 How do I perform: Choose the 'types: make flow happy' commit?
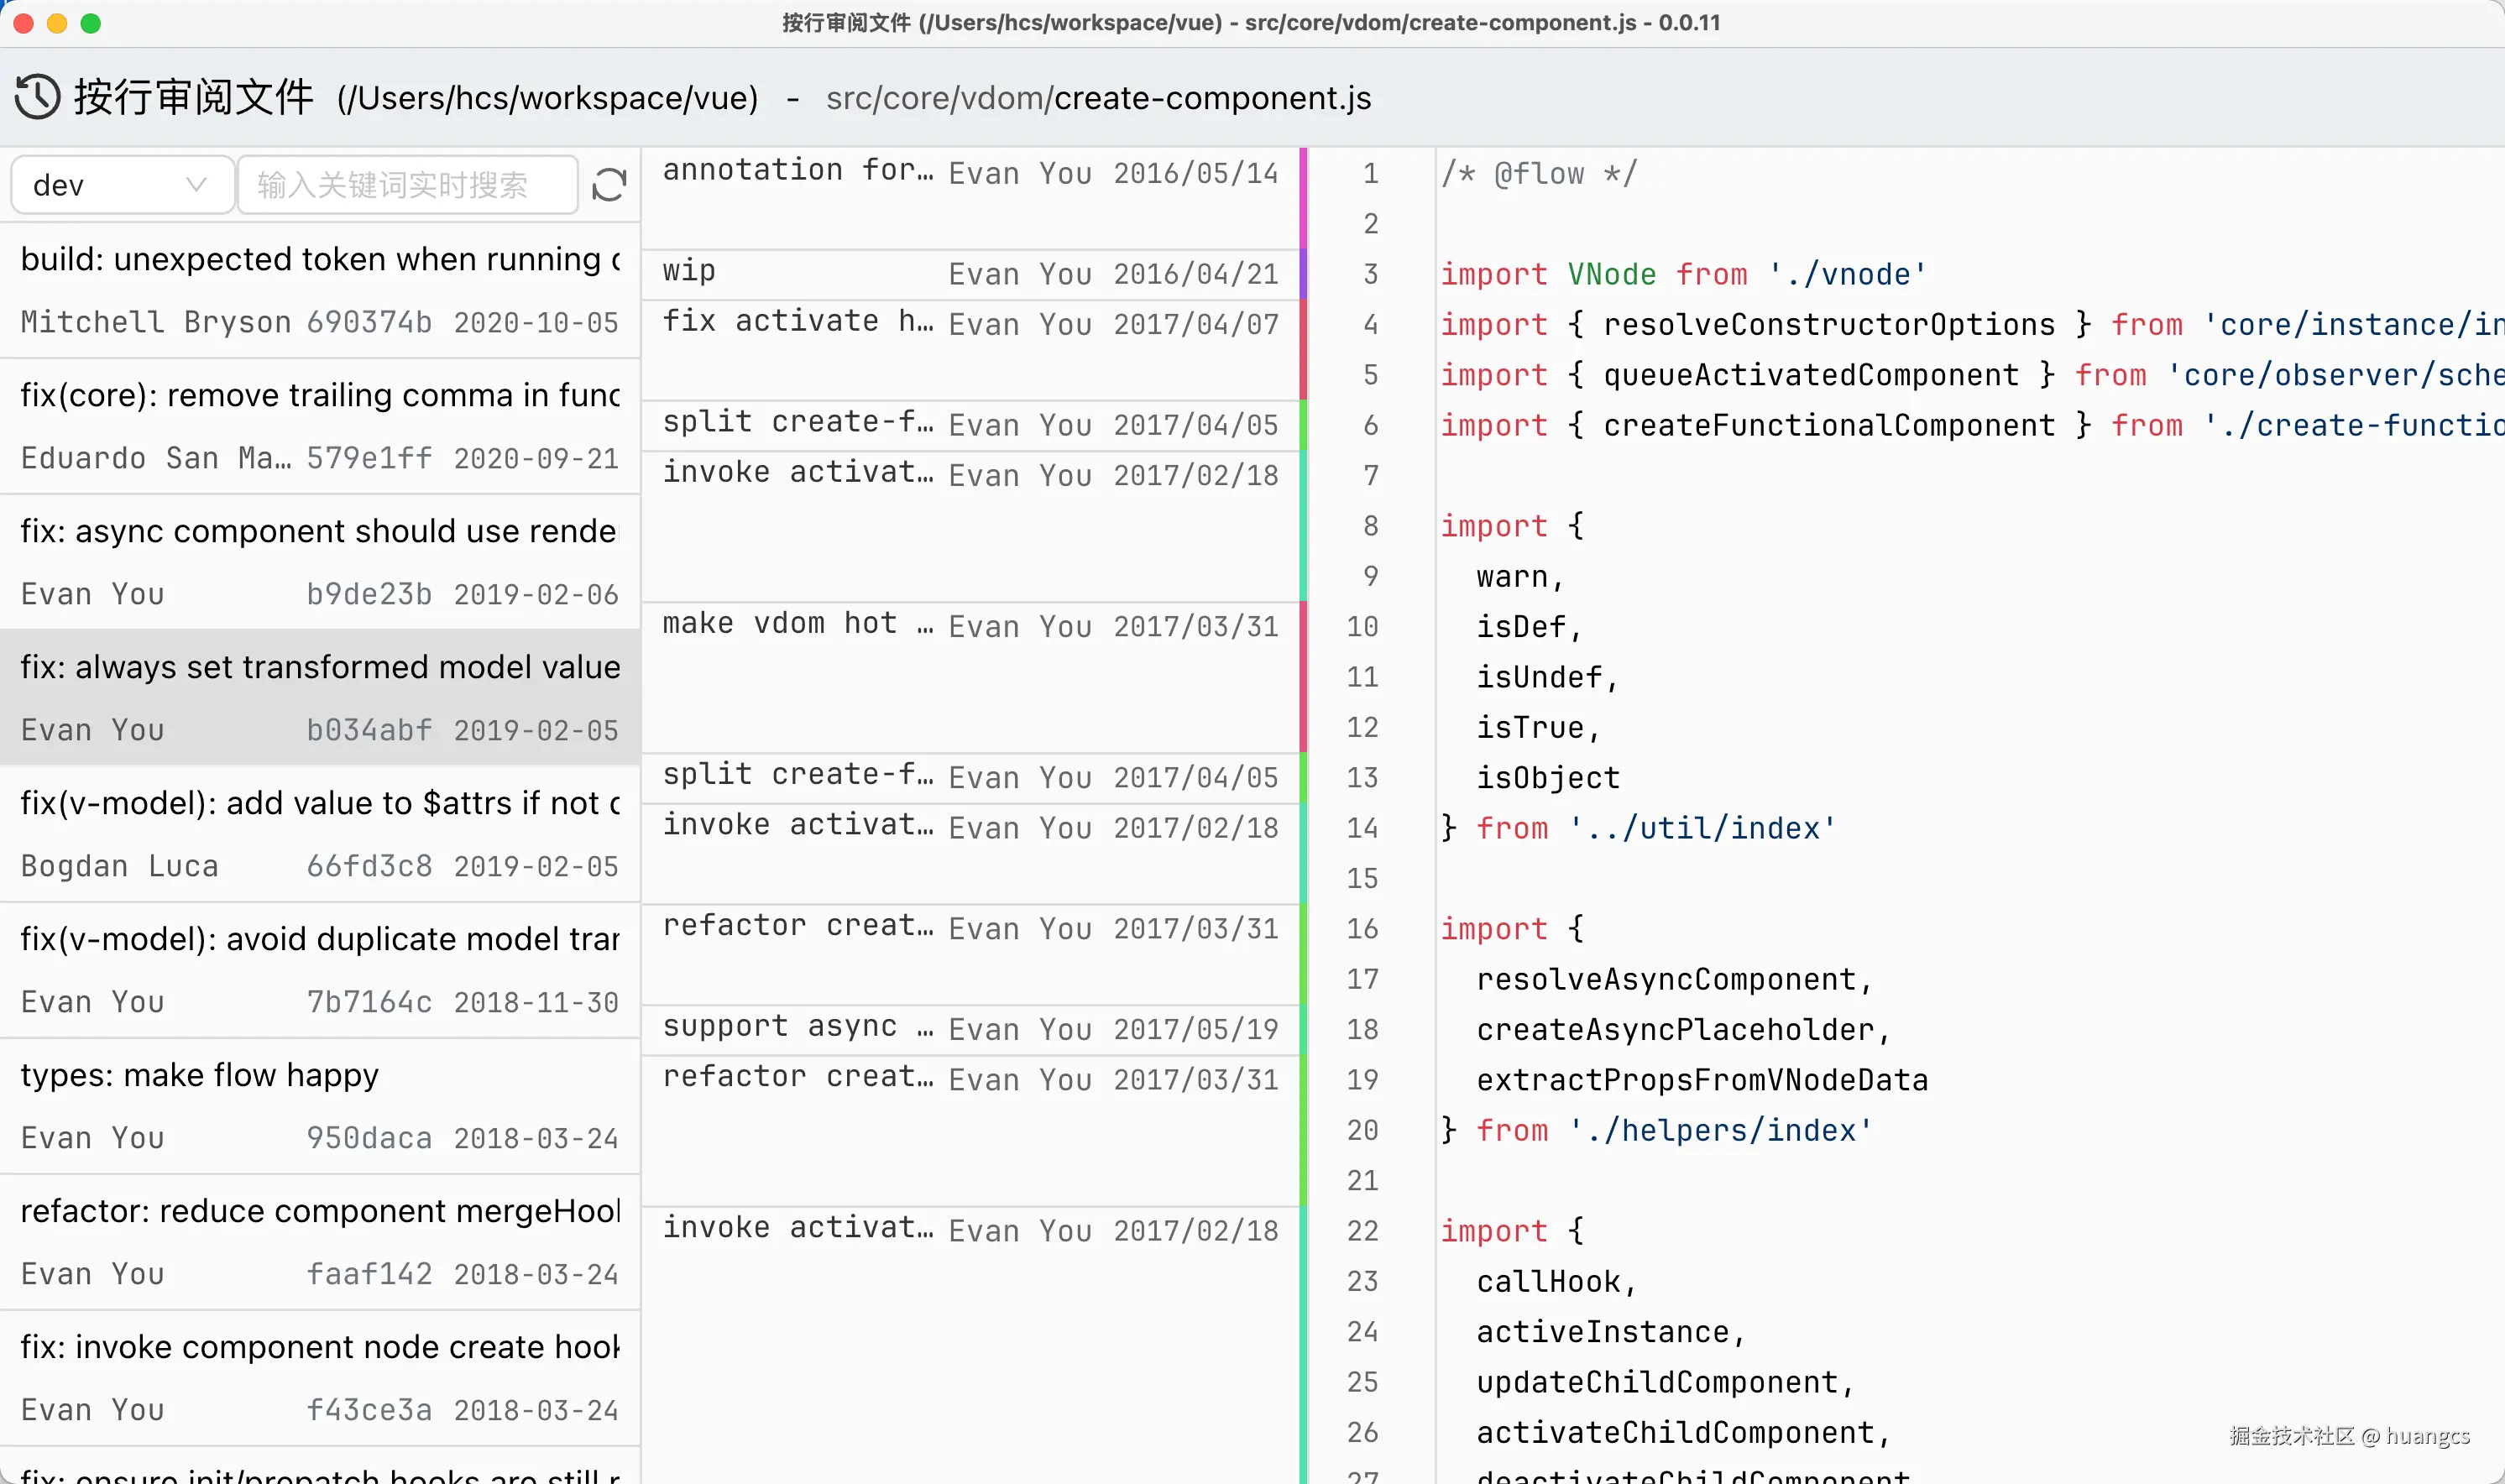320,1106
